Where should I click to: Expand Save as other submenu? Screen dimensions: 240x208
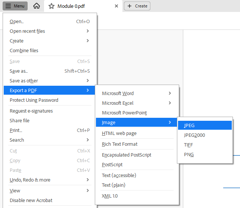tap(50, 81)
